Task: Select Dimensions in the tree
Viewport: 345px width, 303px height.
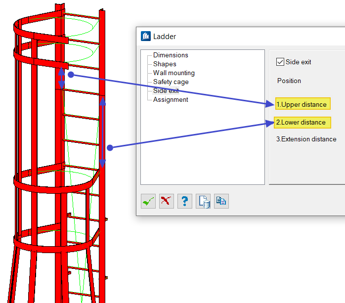Action: coord(171,55)
